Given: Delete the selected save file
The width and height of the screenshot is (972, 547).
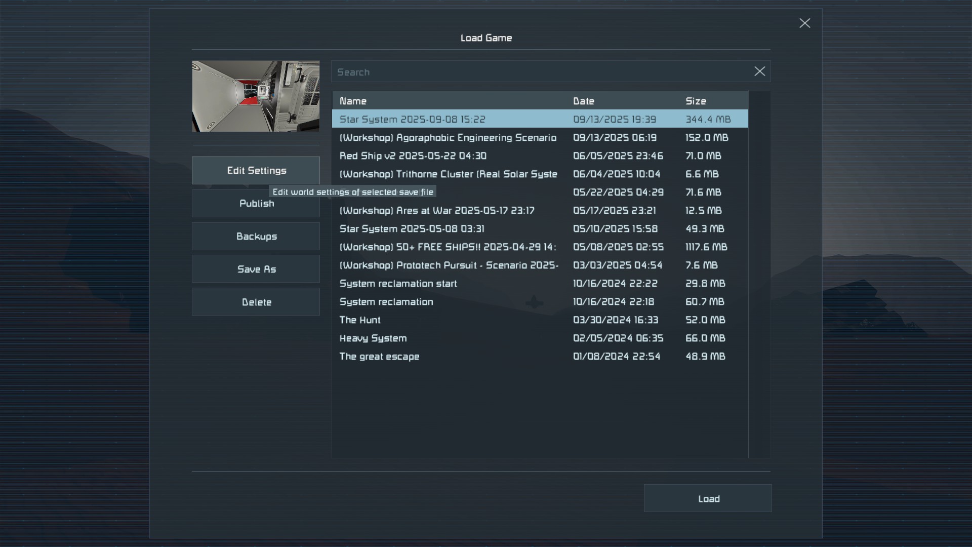Looking at the screenshot, I should [x=256, y=302].
